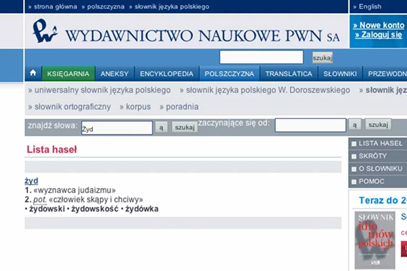407x271 pixels.
Task: Click the Zaloguj się link
Action: click(379, 35)
